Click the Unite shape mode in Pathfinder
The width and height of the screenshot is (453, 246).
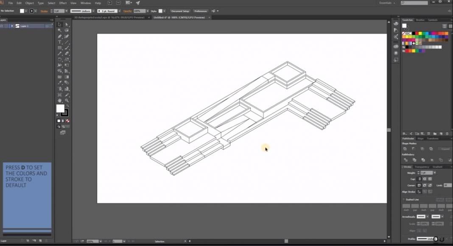[x=405, y=148]
